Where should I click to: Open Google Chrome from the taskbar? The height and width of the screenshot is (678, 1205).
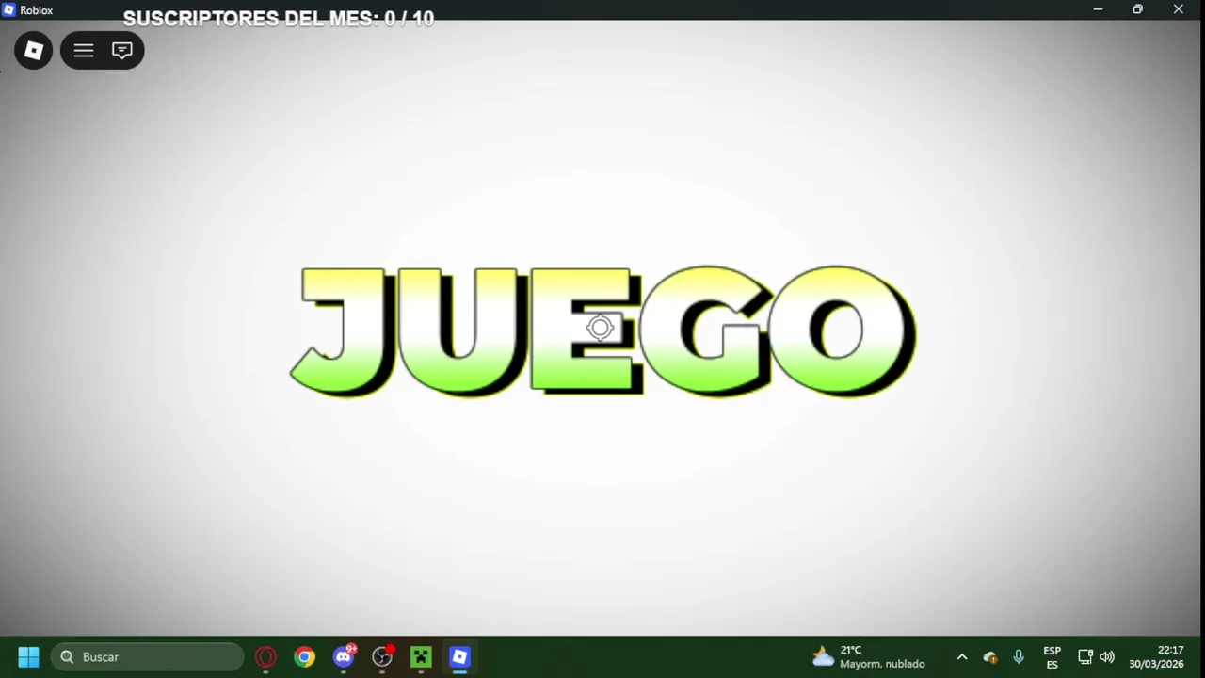coord(304,657)
